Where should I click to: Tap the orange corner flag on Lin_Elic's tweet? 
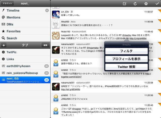[x=159, y=11]
